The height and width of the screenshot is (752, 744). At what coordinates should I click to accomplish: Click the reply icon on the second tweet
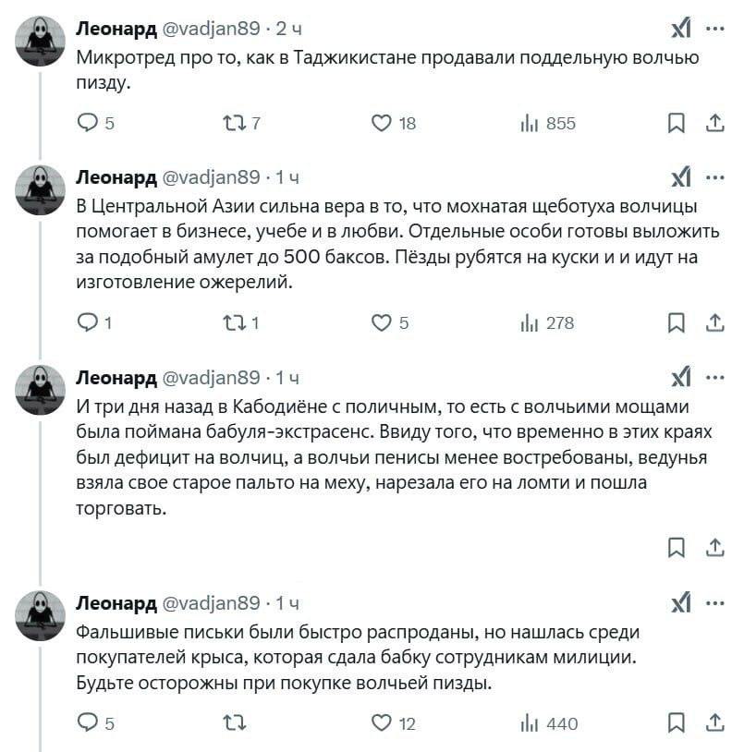pyautogui.click(x=90, y=323)
